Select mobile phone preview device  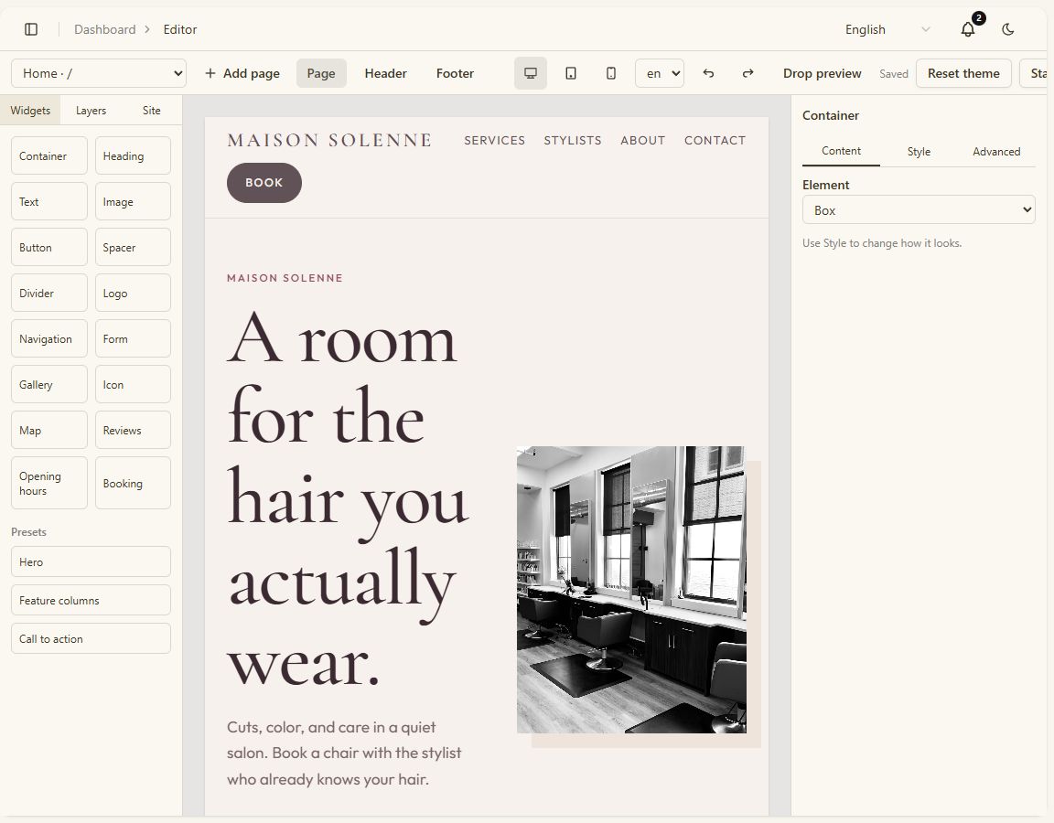(x=611, y=73)
